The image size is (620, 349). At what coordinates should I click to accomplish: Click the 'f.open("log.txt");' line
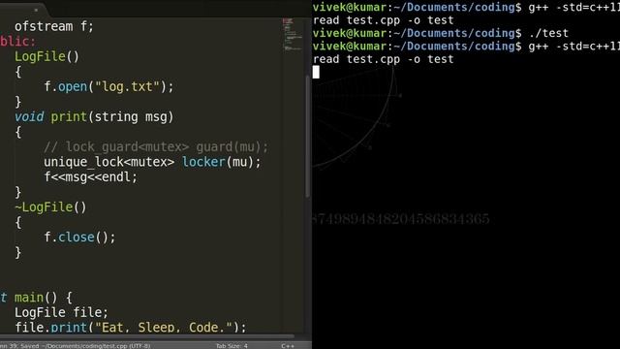(108, 86)
